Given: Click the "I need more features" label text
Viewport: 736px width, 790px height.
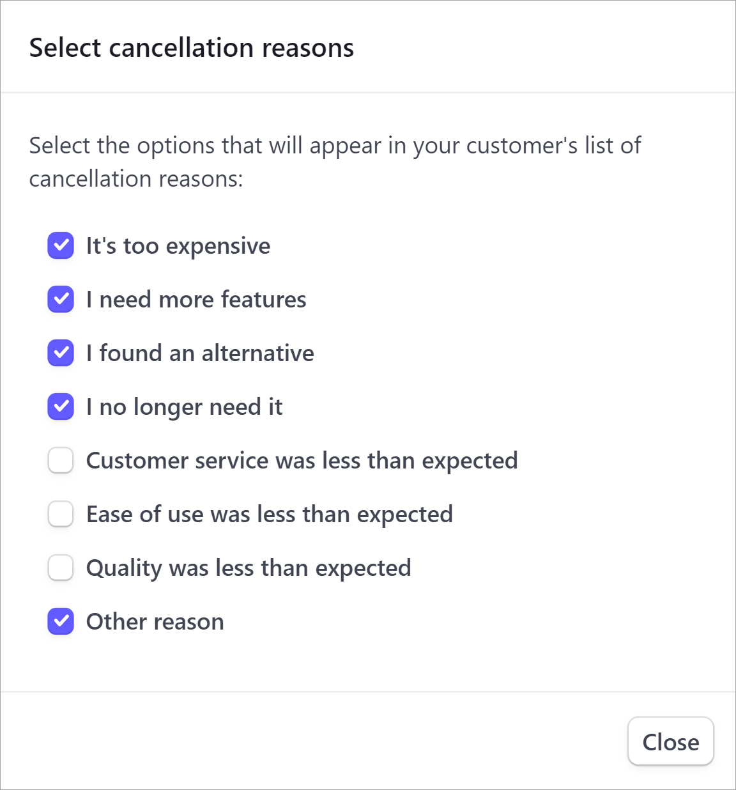Looking at the screenshot, I should click(x=196, y=300).
